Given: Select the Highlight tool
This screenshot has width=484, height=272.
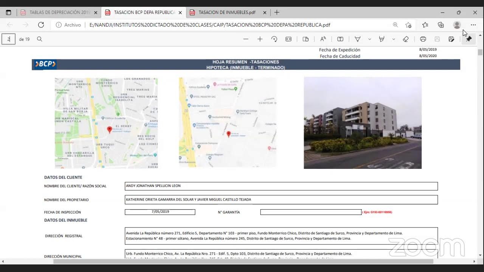Looking at the screenshot, I should click(x=382, y=39).
